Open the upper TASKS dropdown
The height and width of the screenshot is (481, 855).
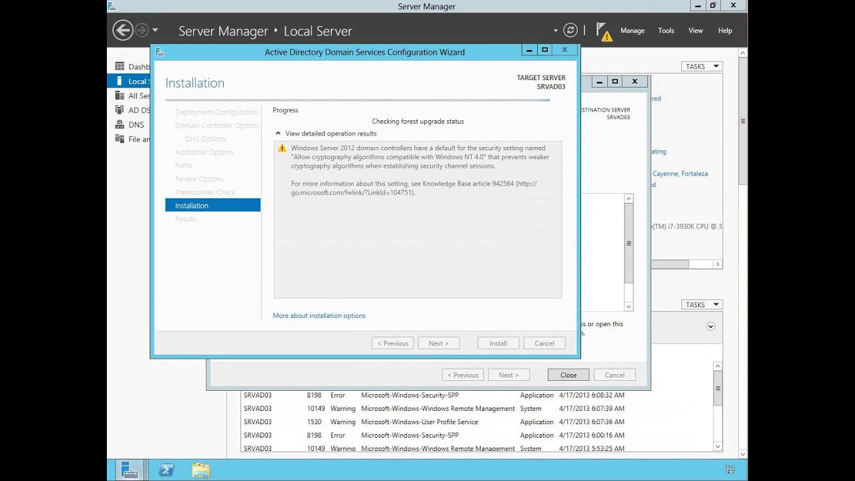702,67
